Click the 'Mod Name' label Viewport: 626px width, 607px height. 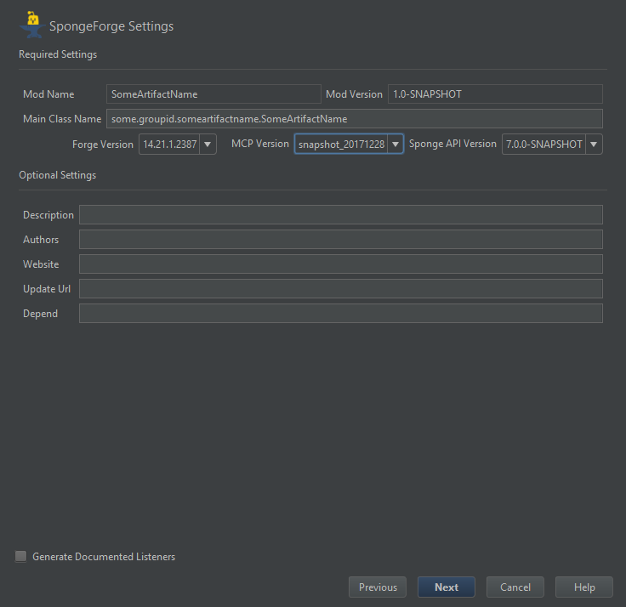48,94
